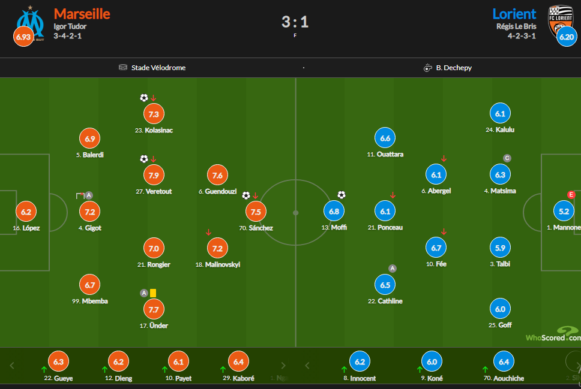
Task: Click the goal ball icon next to Moffi
Action: point(342,195)
